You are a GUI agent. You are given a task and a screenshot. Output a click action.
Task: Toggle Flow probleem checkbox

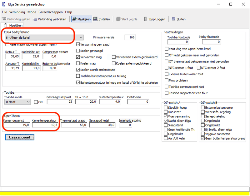[167, 80]
